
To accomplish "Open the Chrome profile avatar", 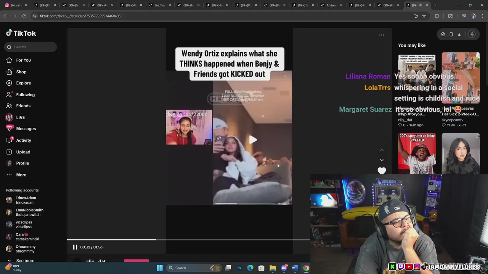I will [x=473, y=16].
